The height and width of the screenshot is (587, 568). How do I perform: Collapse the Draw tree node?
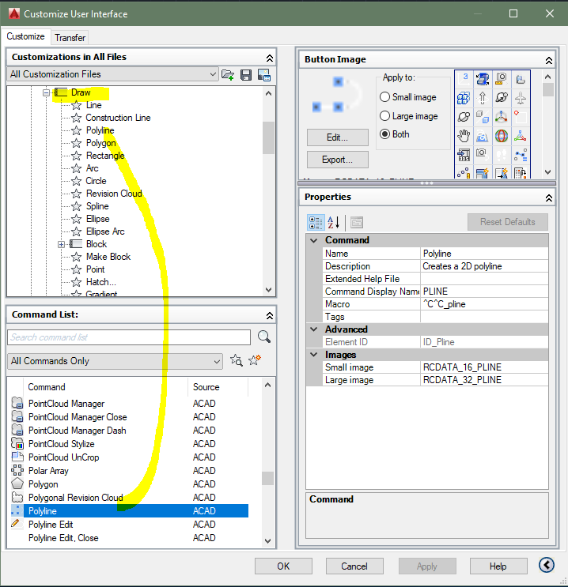coord(46,92)
